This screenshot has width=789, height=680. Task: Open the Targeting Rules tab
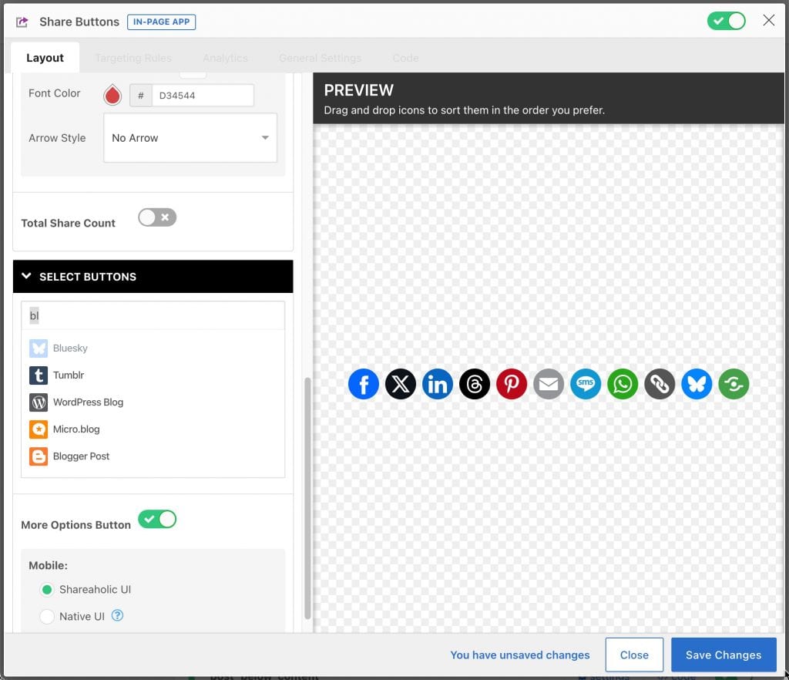(x=133, y=58)
